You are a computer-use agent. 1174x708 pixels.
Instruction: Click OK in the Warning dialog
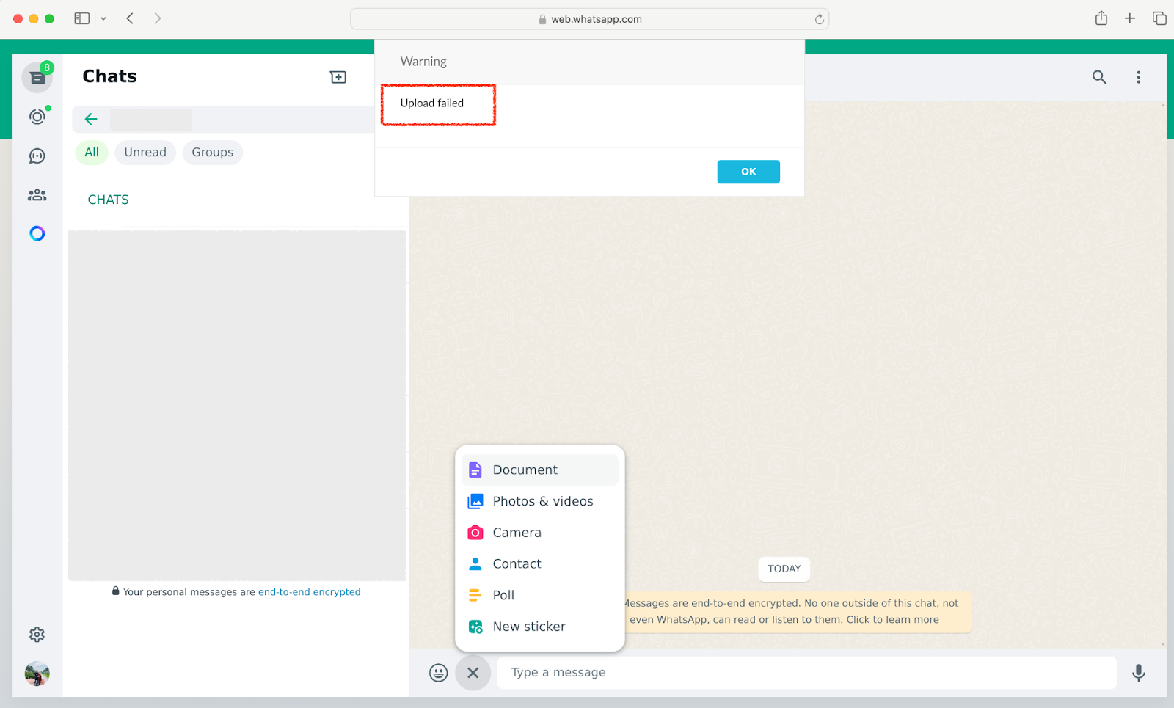[x=748, y=172]
